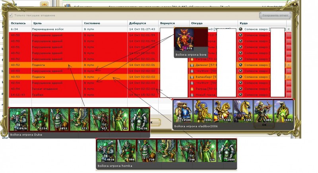Screen dimensions: 318x173
Task: Click homka's dwarf unit with 4016
Action: 106,151
